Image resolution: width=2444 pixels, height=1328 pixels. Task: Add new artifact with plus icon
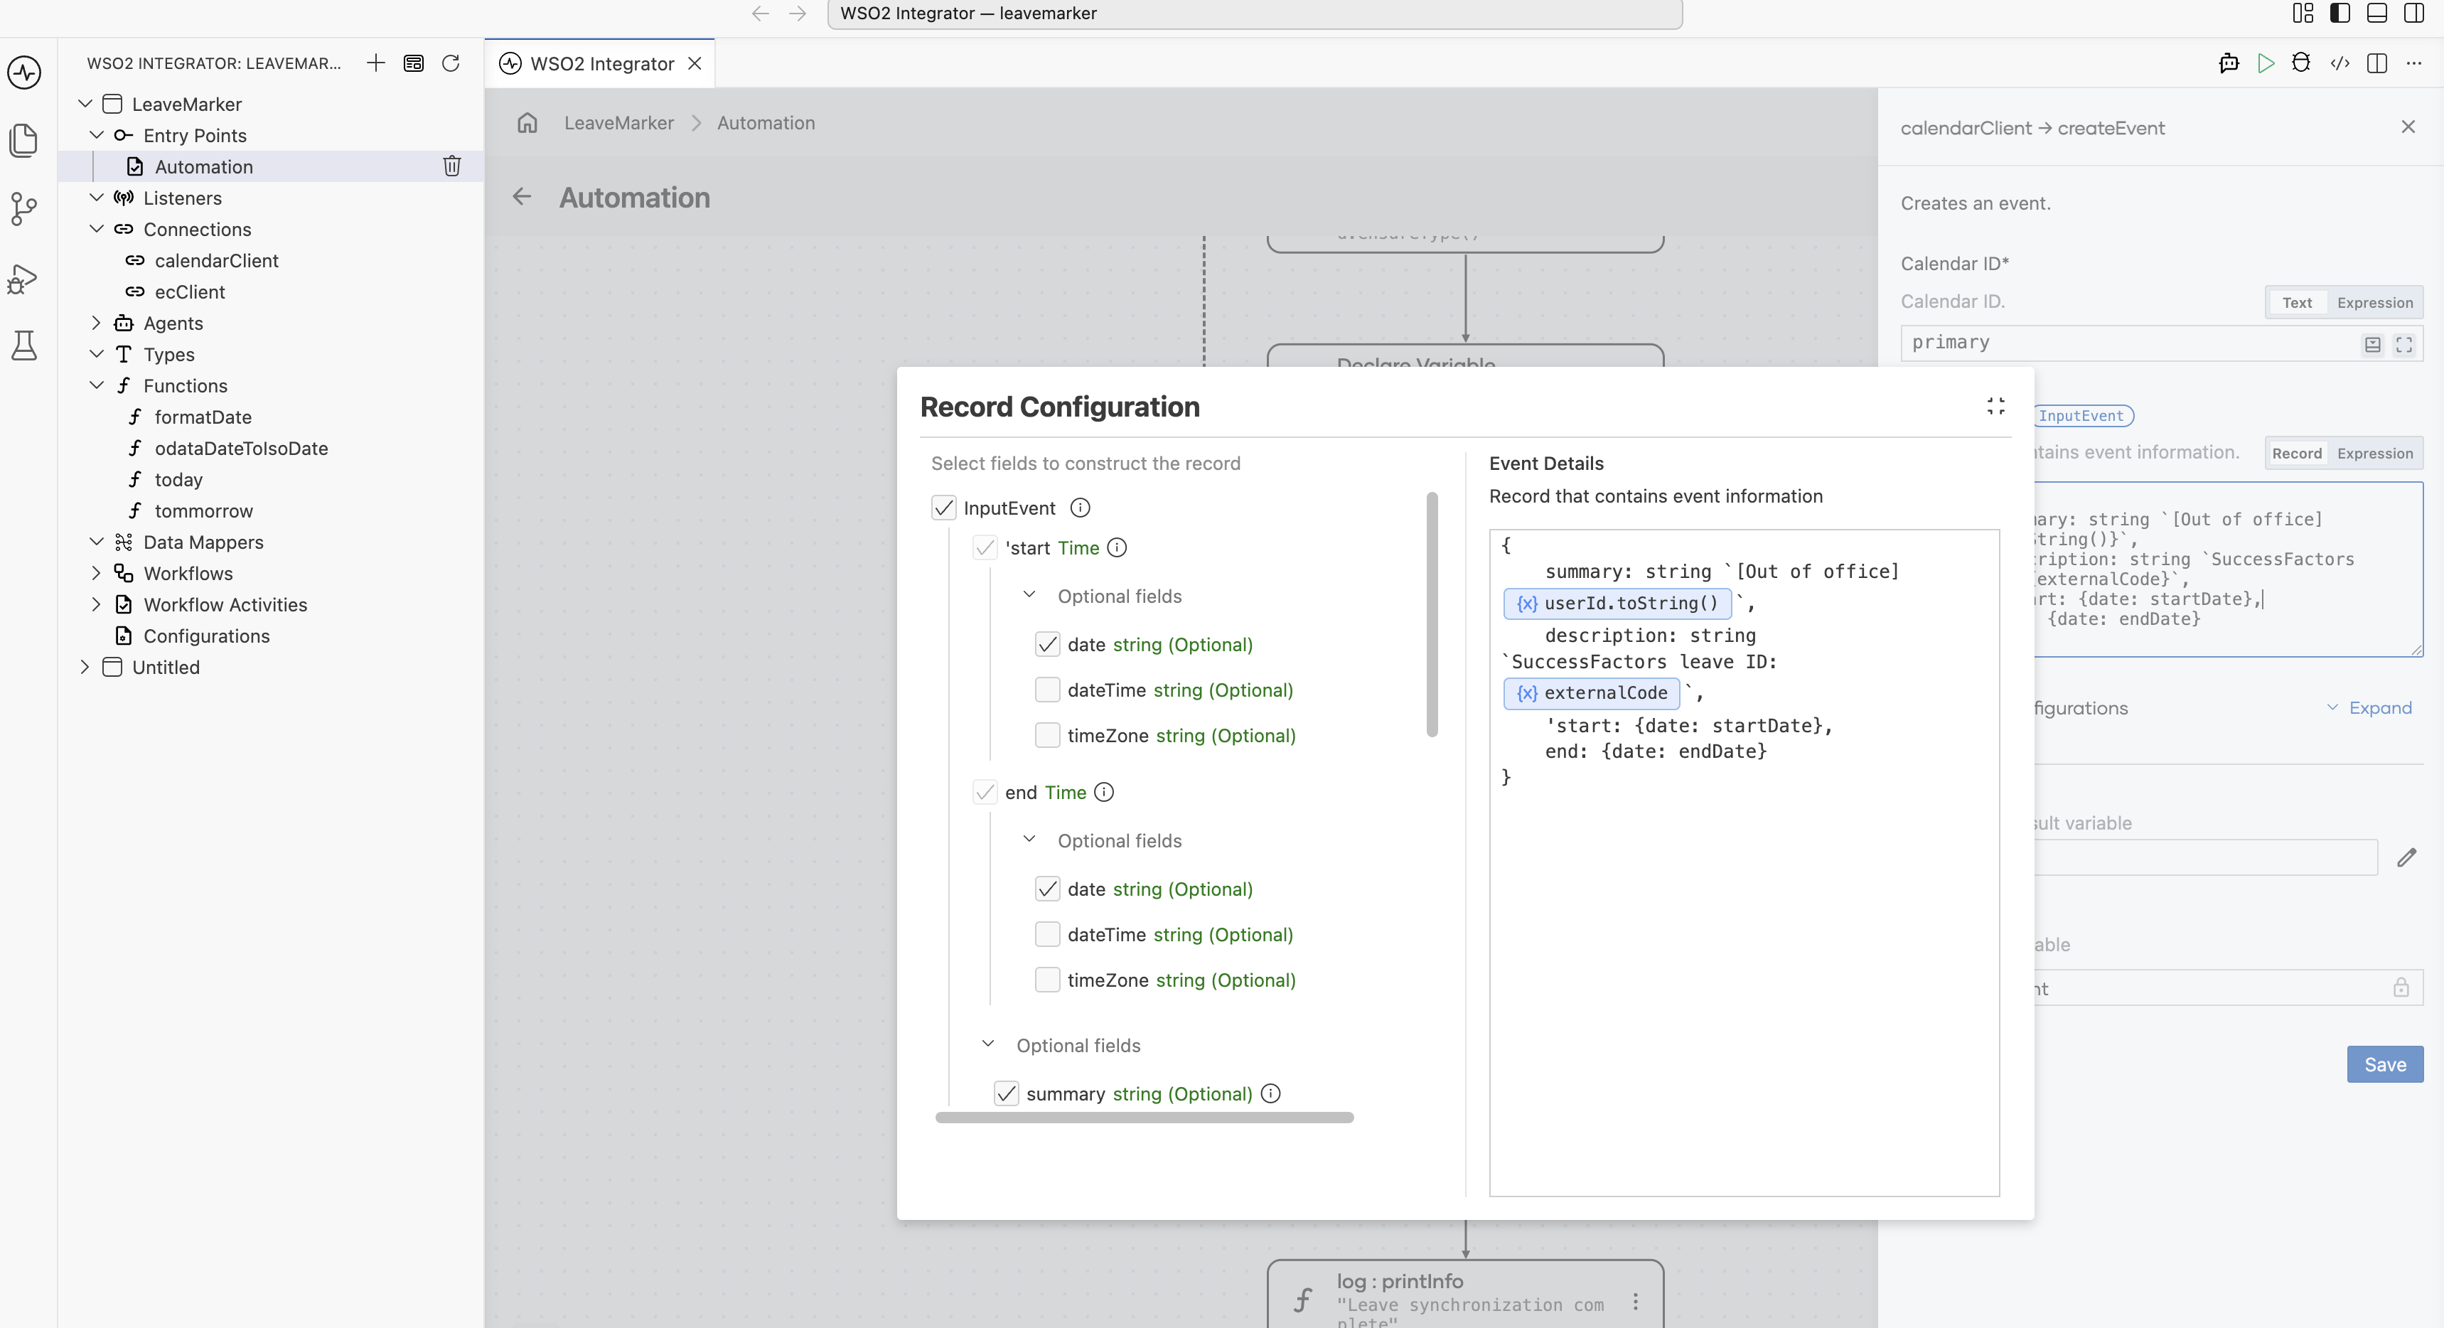coord(376,63)
